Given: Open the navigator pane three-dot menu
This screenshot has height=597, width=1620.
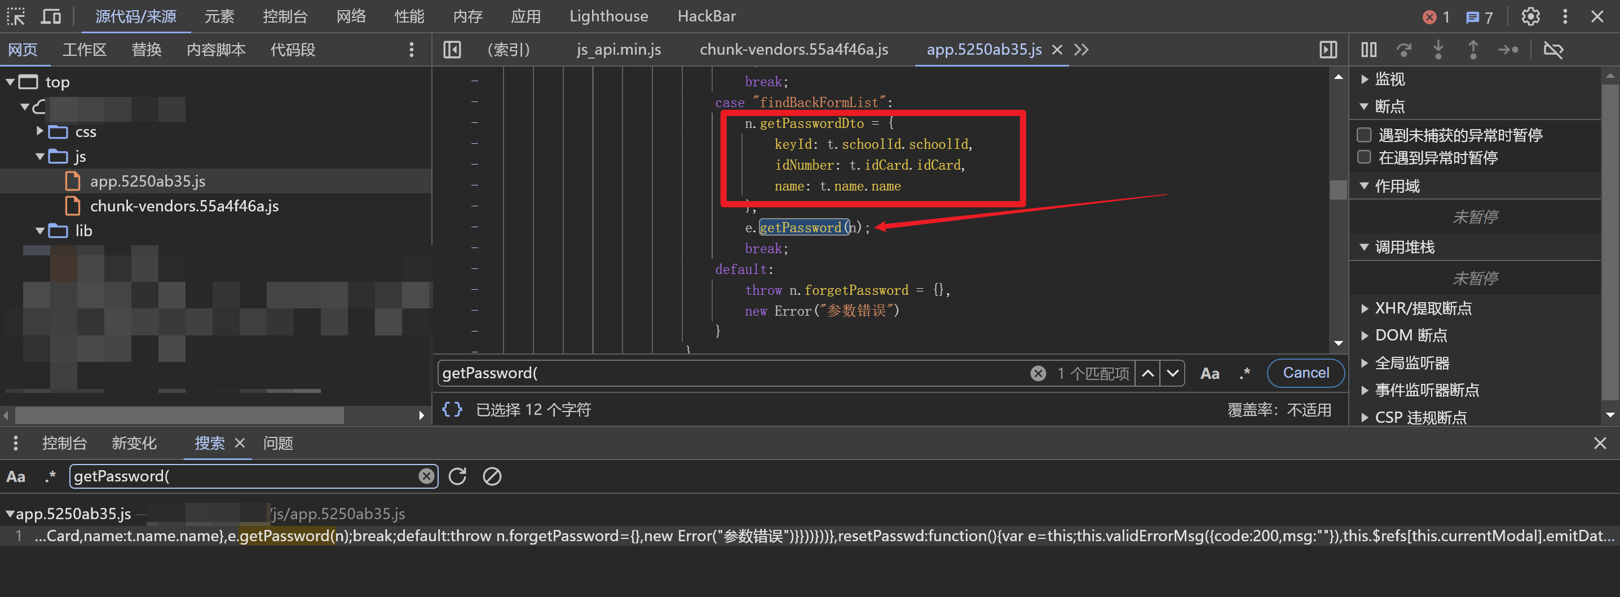Looking at the screenshot, I should click(x=411, y=50).
